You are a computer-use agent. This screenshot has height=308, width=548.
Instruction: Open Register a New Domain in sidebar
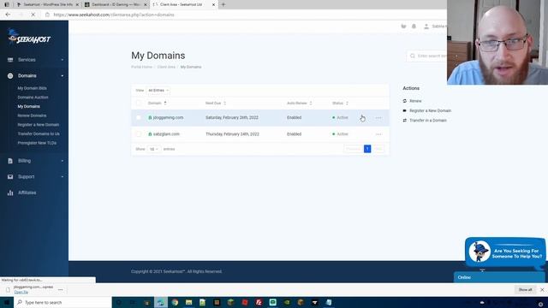point(38,125)
